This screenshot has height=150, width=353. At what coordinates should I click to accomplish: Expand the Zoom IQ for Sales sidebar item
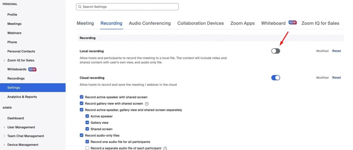4,60
